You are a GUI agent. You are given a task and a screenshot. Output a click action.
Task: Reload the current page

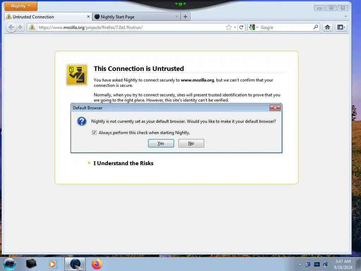tap(241, 28)
